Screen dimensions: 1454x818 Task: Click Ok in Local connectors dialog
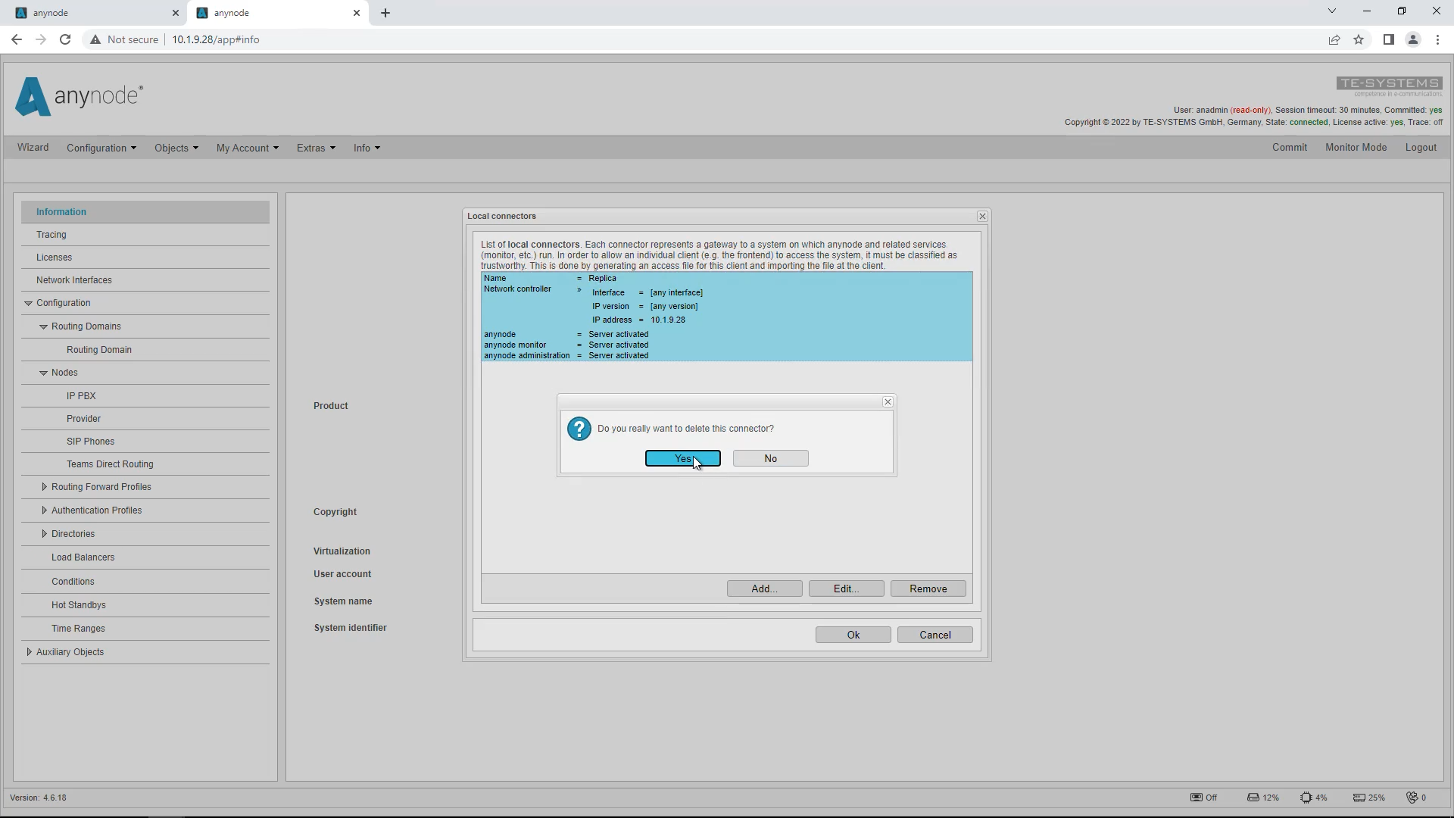[x=853, y=635]
